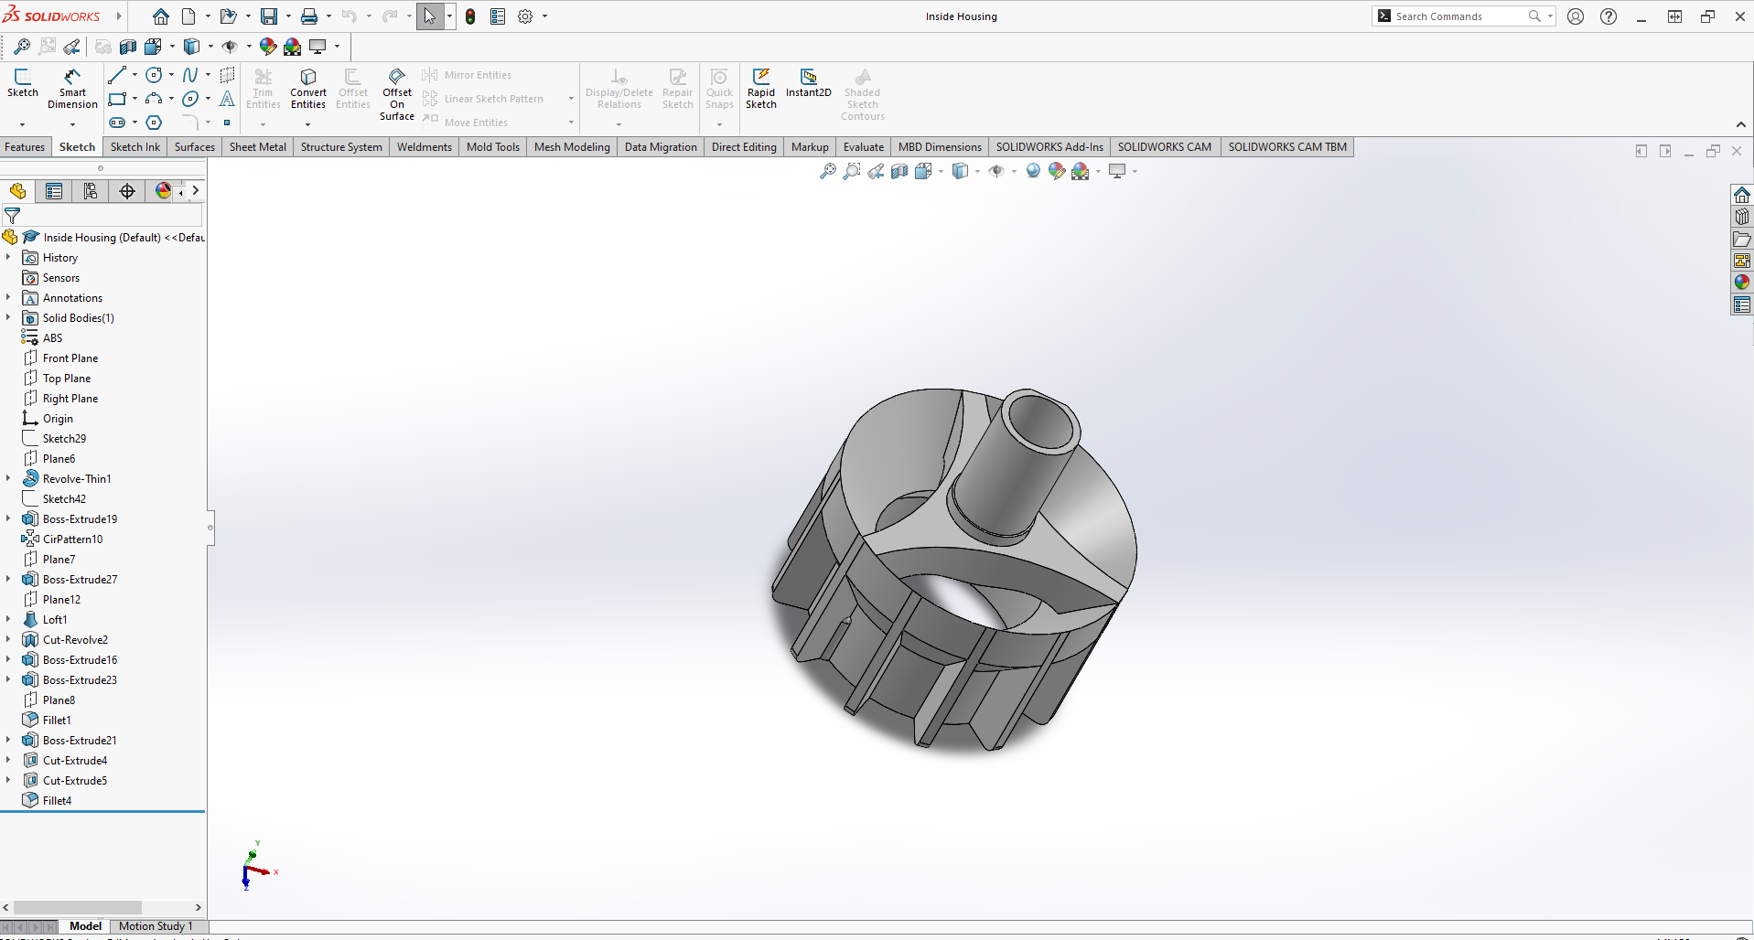
Task: Open the Motion Study 1 tab
Action: click(156, 926)
